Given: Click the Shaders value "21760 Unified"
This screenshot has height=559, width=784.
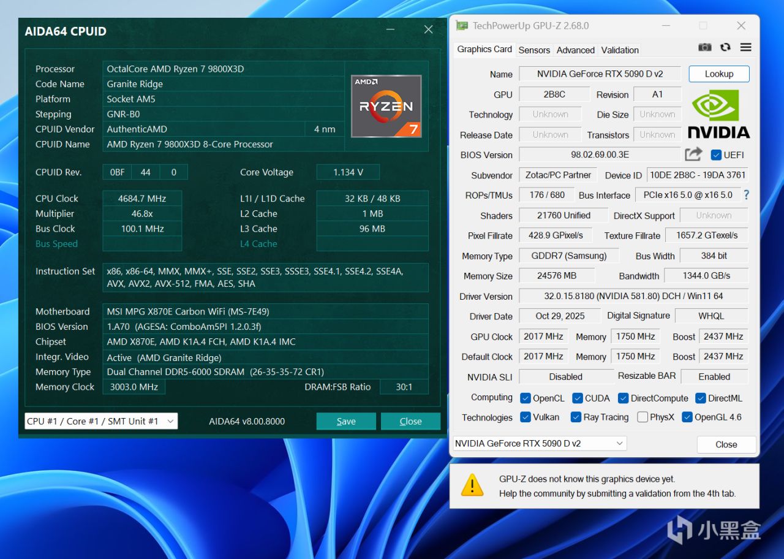Looking at the screenshot, I should 563,215.
